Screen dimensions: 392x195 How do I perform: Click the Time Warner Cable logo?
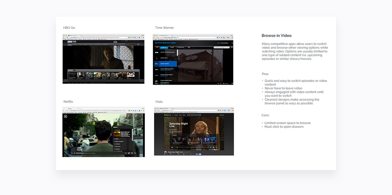[x=165, y=43]
